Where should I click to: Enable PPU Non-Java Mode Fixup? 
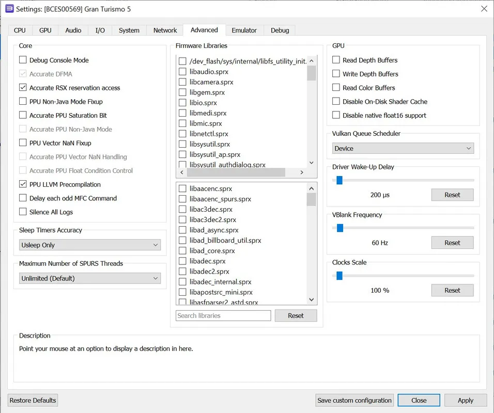tap(23, 101)
